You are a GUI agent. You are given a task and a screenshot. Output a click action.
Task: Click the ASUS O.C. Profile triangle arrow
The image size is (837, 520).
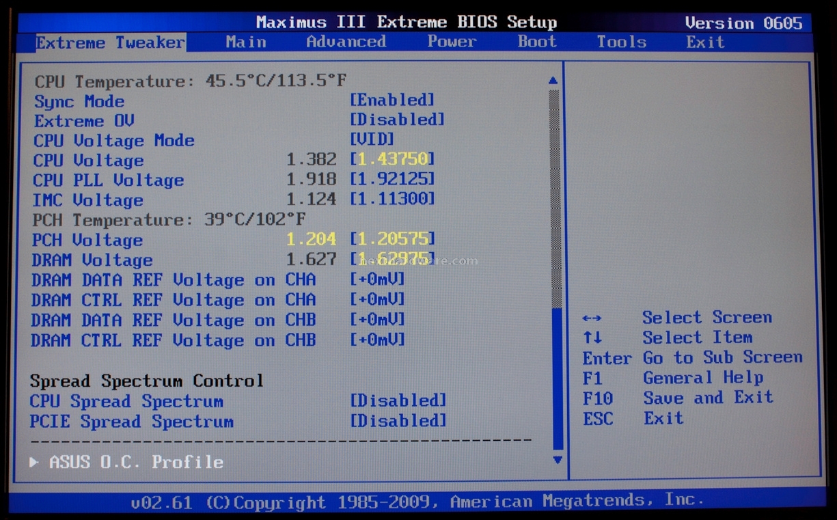[x=34, y=462]
